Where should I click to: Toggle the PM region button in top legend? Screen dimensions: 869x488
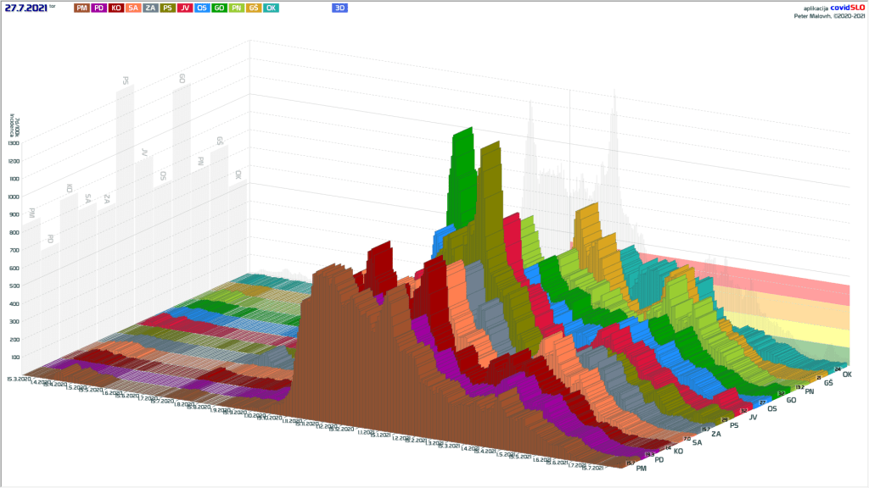click(81, 8)
